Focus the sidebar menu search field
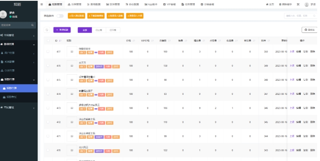This screenshot has width=320, height=161. (x=16, y=25)
